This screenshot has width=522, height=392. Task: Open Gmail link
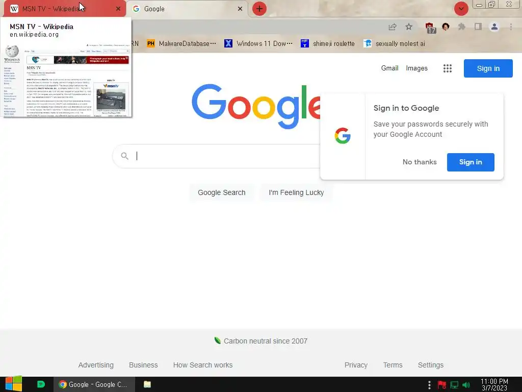point(389,68)
